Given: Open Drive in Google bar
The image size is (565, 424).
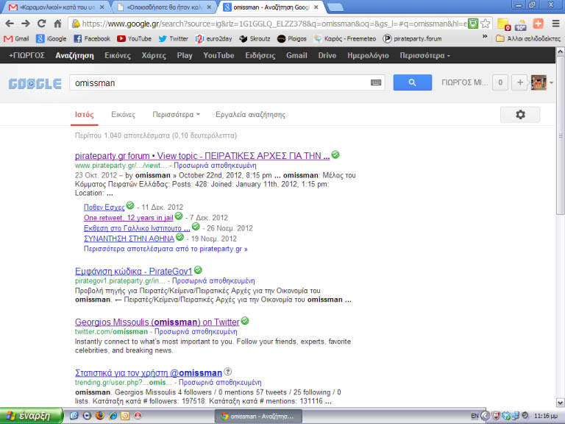Looking at the screenshot, I should (x=327, y=55).
